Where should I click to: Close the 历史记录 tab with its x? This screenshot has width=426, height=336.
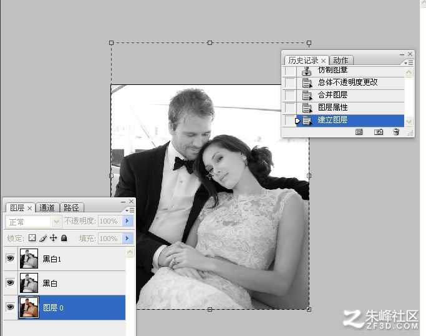(x=323, y=61)
